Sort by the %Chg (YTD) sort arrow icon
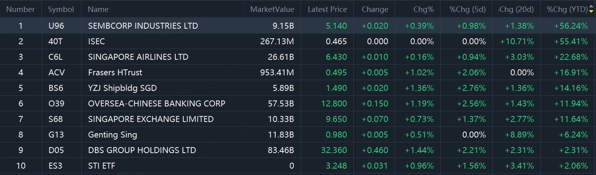The height and width of the screenshot is (175, 596). 591,9
